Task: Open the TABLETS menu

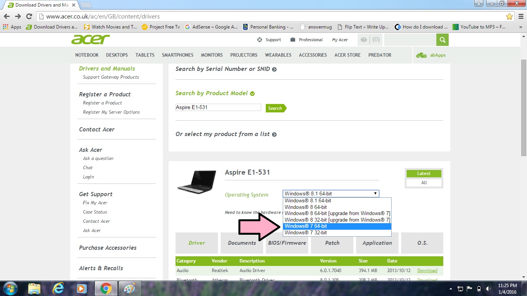Action: click(x=145, y=55)
